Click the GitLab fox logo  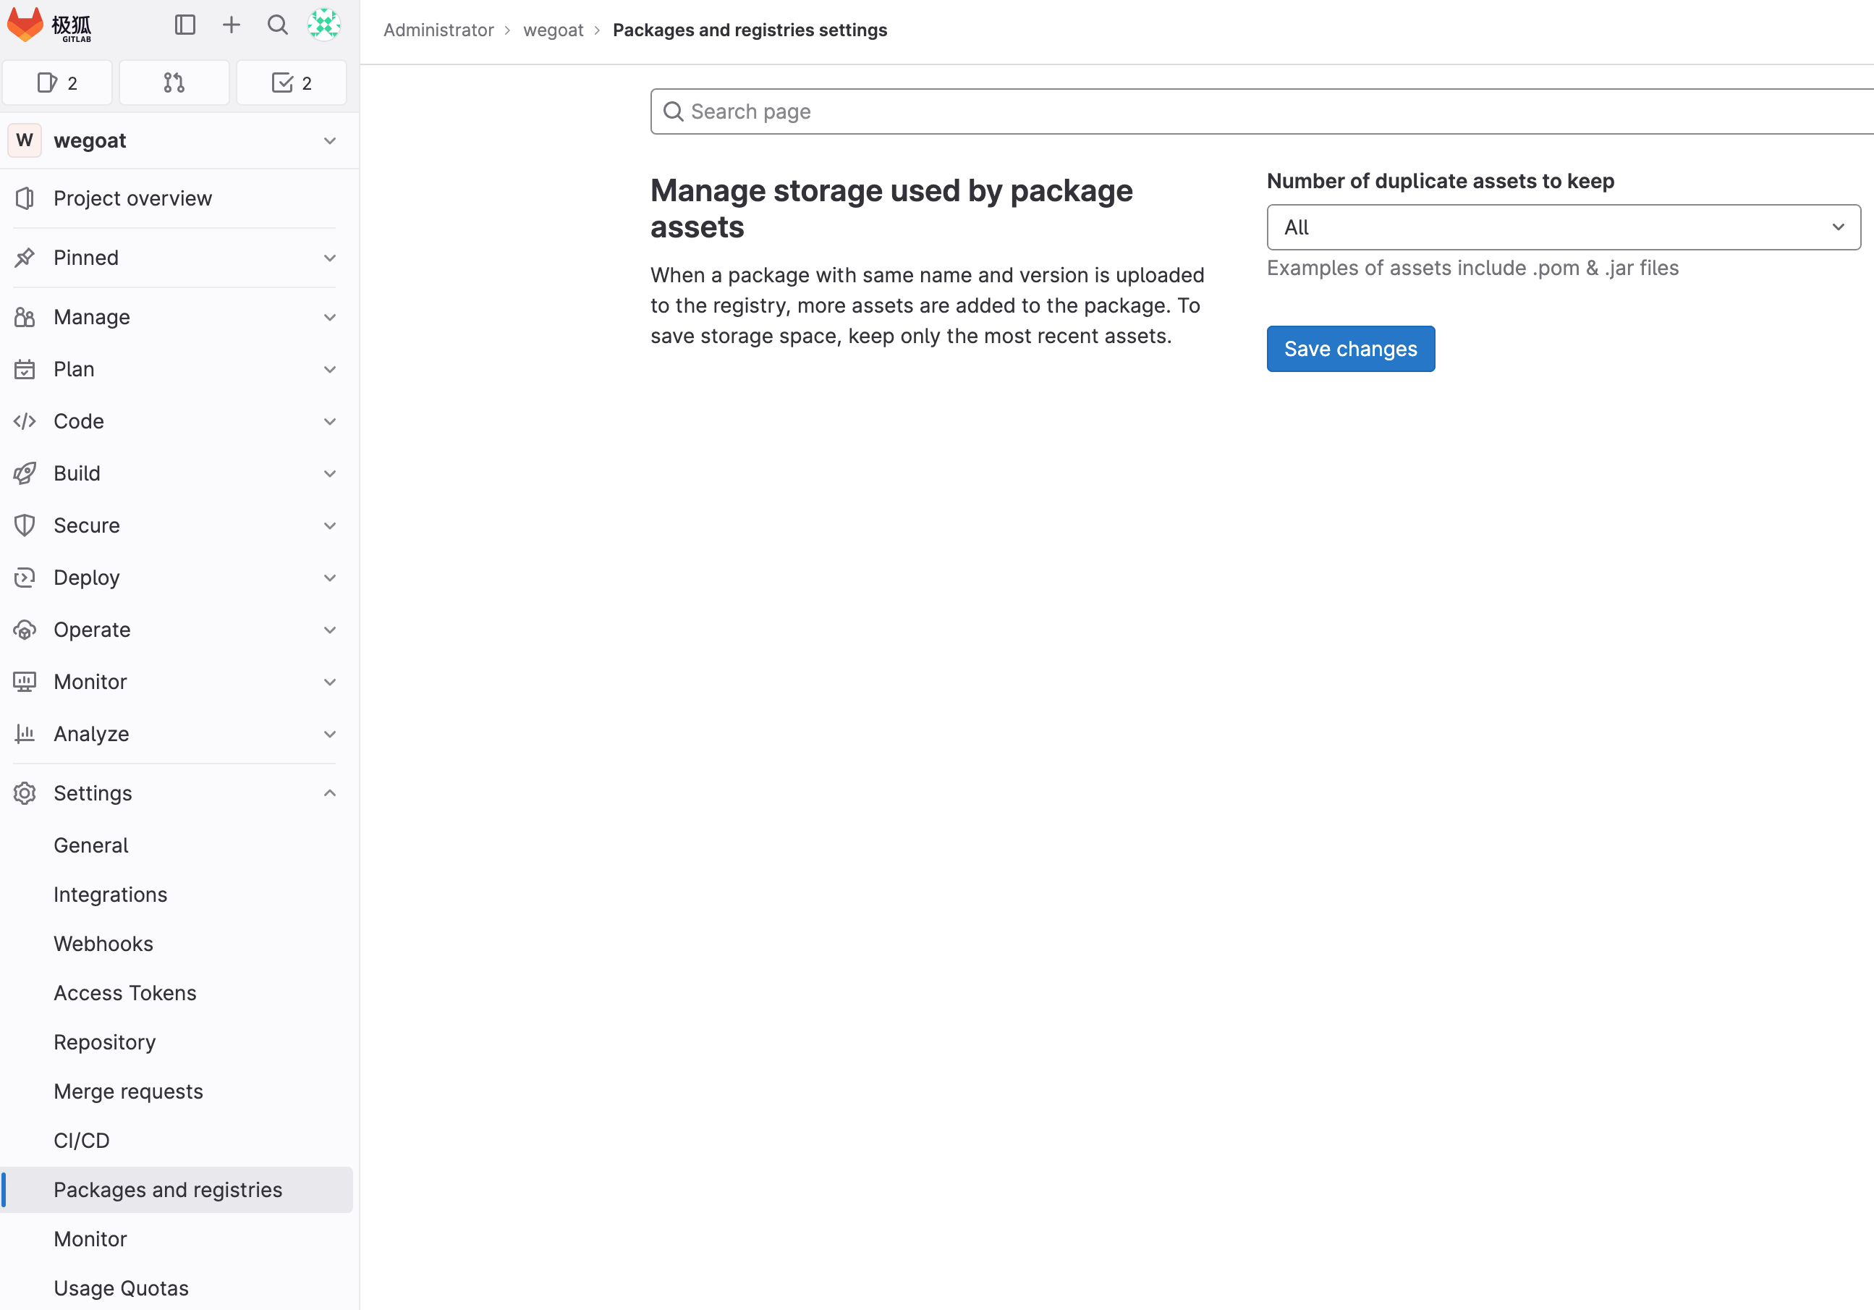tap(25, 25)
